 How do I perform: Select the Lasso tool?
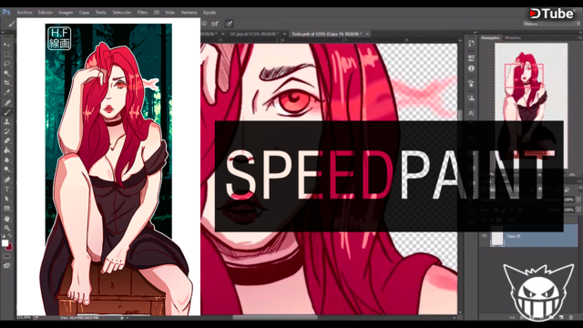tap(7, 64)
